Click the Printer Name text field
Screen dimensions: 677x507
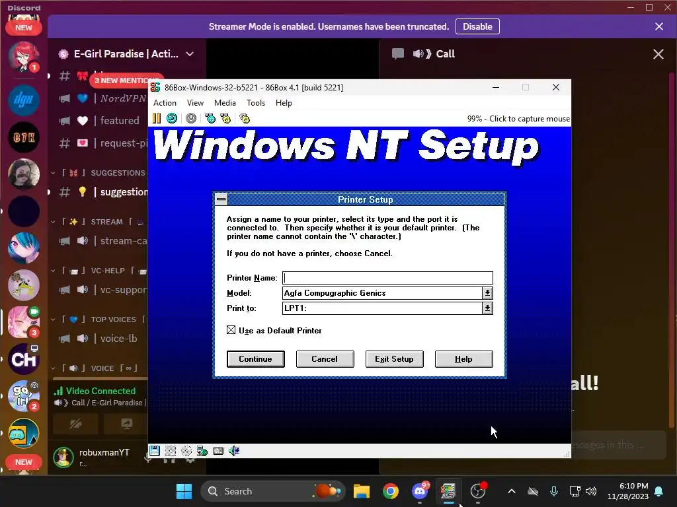[387, 278]
